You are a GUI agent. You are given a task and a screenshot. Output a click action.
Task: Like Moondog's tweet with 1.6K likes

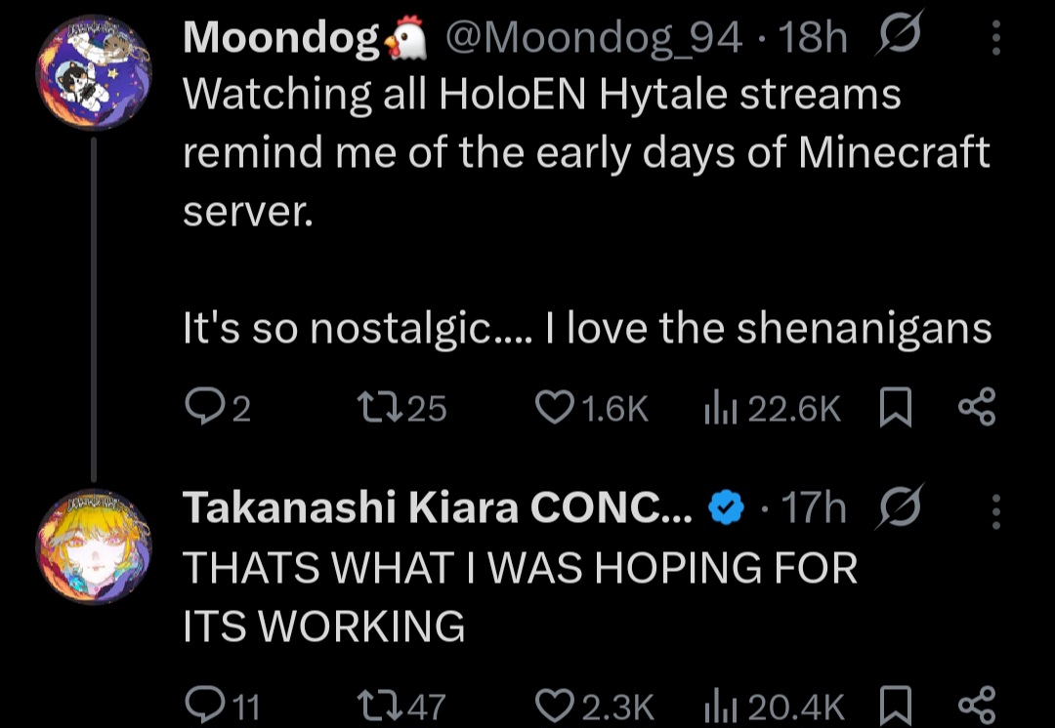point(591,407)
